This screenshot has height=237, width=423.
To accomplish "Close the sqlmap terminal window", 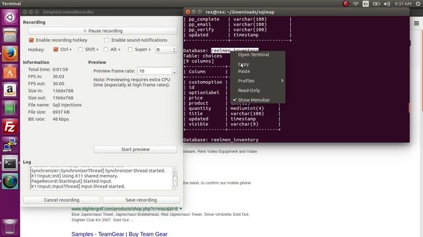I will (x=188, y=12).
